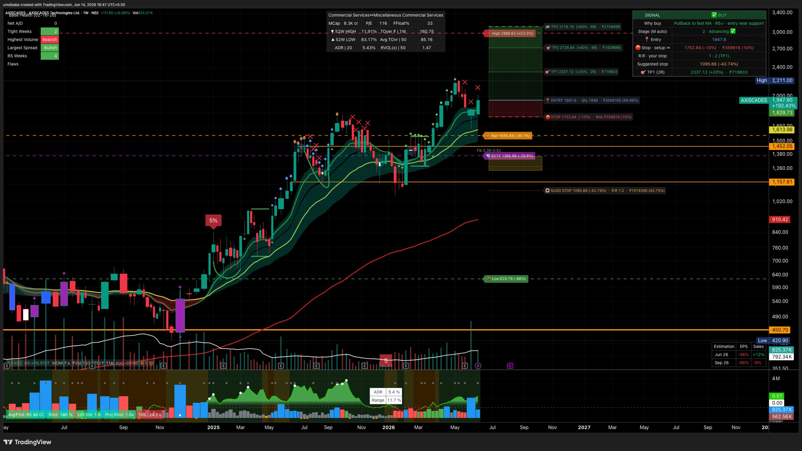Click the AXISCADES Technologies Ltd. symbol title

55,13
